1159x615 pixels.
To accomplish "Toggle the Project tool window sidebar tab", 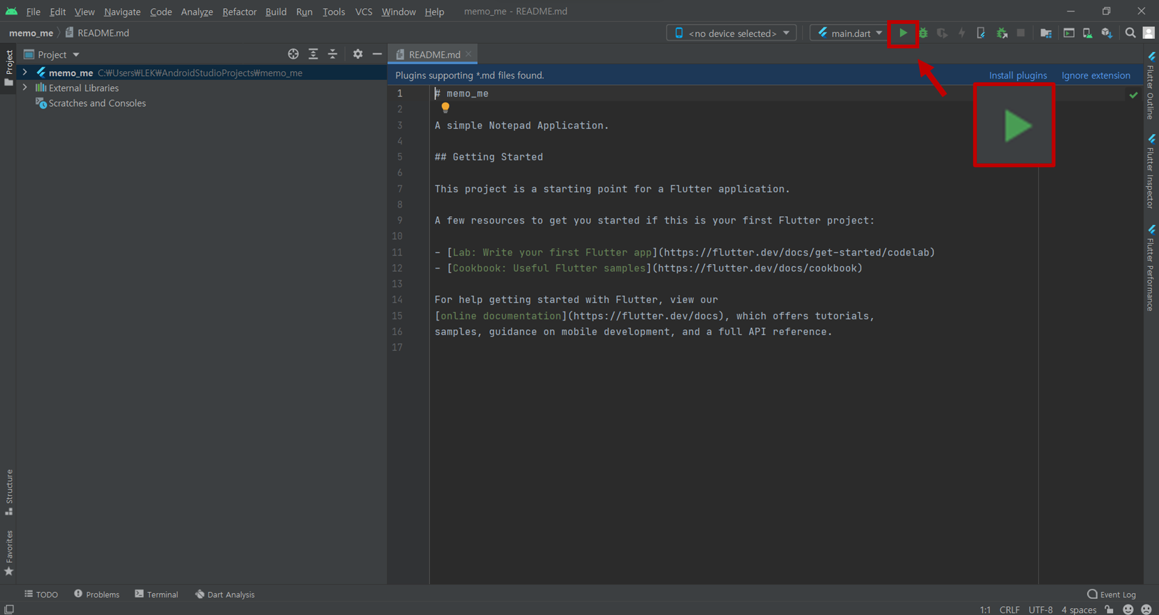I will [x=8, y=68].
